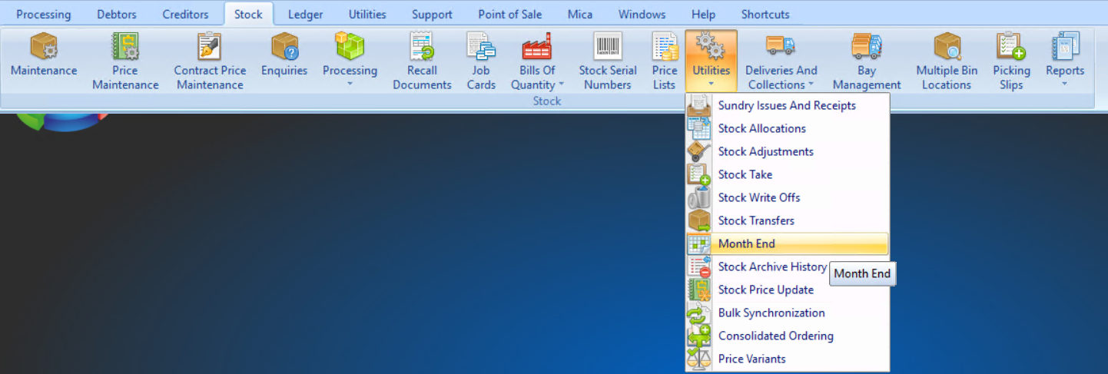Open Picking Slips icon

[1011, 46]
